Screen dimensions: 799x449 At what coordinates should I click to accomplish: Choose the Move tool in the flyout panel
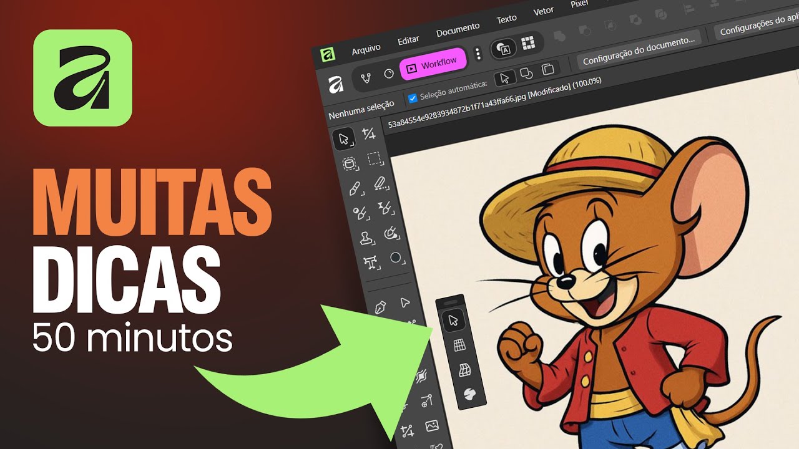click(x=453, y=320)
